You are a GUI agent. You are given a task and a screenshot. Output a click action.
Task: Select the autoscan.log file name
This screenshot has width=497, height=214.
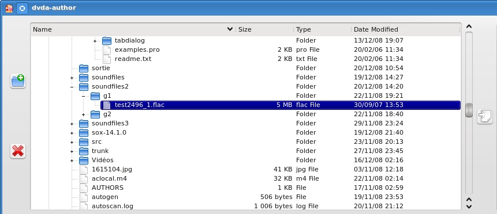point(113,206)
